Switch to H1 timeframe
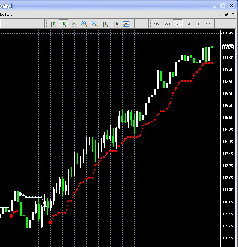 pos(198,24)
